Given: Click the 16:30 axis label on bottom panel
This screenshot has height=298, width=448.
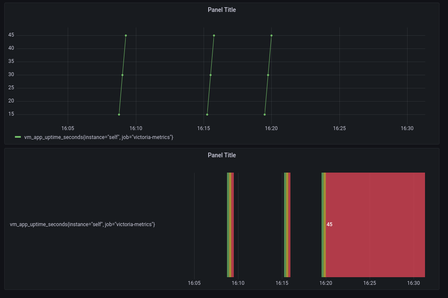Looking at the screenshot, I should click(x=414, y=283).
